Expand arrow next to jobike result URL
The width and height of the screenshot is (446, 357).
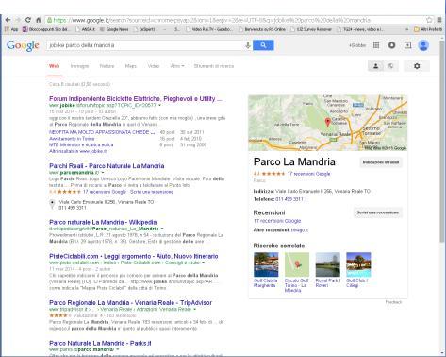[159, 105]
